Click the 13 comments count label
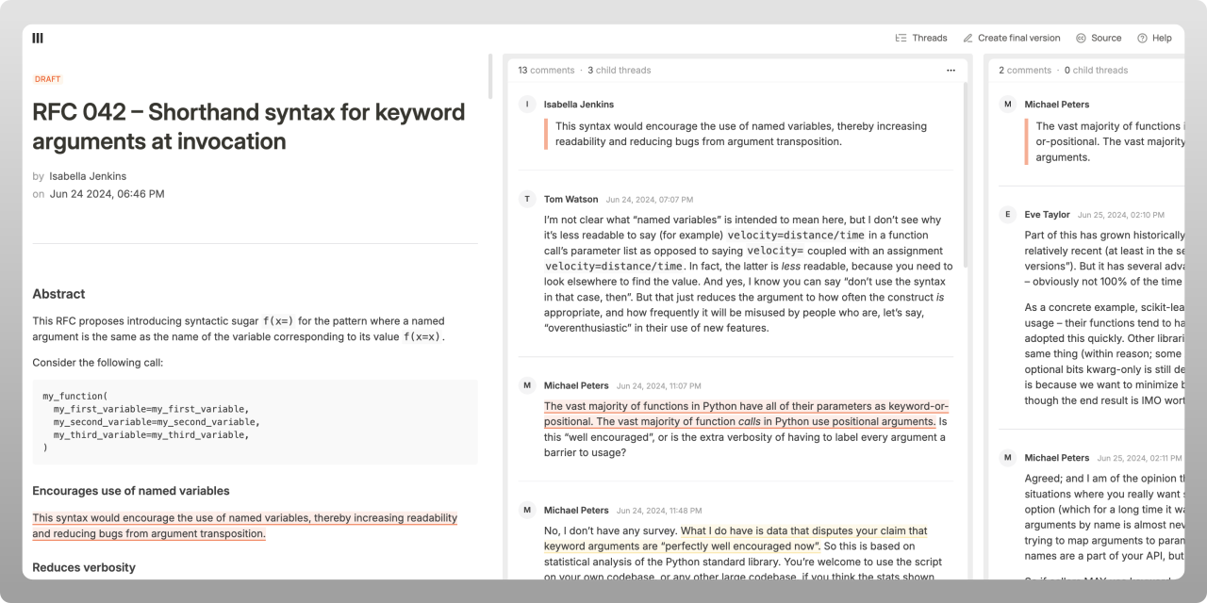This screenshot has width=1207, height=603. pos(546,71)
